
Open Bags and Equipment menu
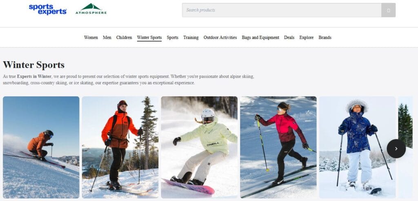coord(260,38)
